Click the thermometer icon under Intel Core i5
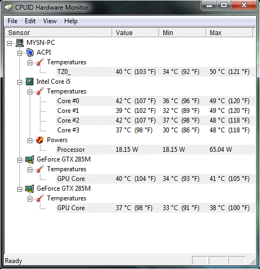260x269 pixels. [x=40, y=91]
